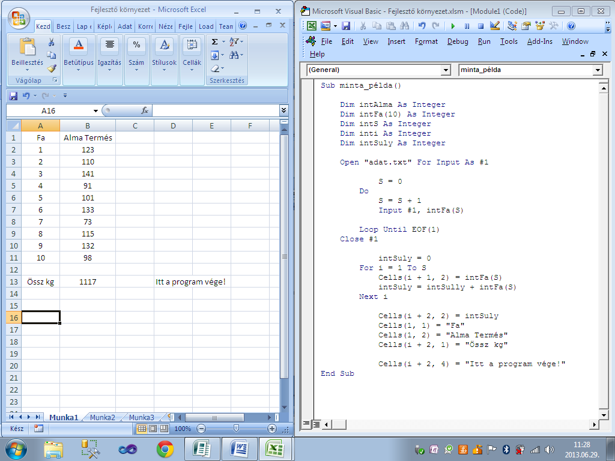Go to next sheet navigation arrow

(29, 417)
